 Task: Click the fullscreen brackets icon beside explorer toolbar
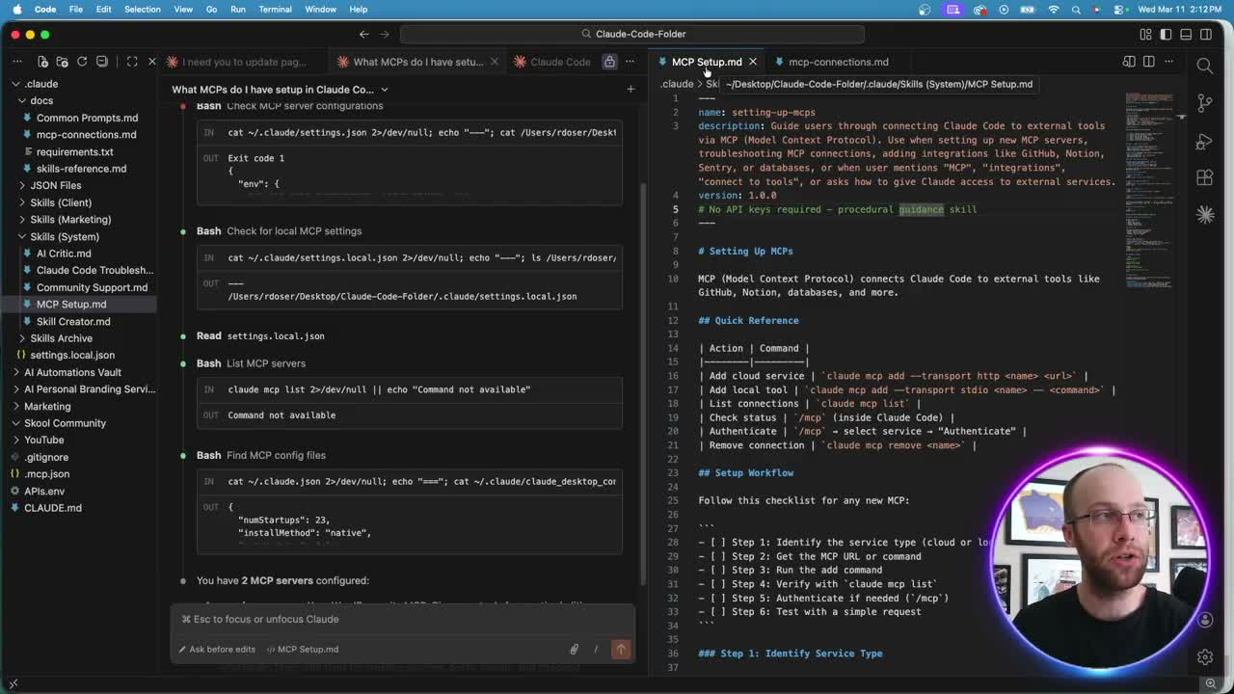pyautogui.click(x=132, y=62)
